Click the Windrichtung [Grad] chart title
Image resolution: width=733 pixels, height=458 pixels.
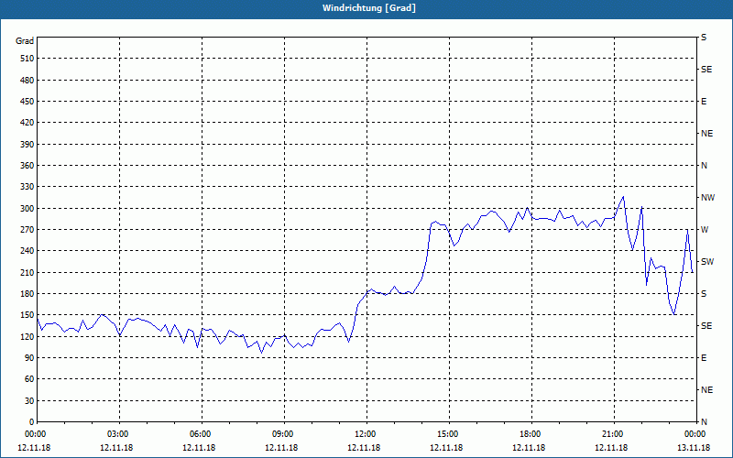[x=369, y=8]
